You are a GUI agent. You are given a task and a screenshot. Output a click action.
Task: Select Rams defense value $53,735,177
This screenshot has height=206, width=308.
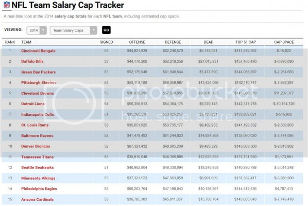click(173, 125)
